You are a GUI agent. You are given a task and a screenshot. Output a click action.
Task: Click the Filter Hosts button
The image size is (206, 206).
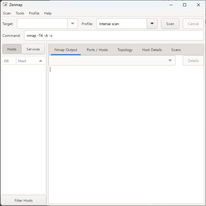(x=23, y=200)
